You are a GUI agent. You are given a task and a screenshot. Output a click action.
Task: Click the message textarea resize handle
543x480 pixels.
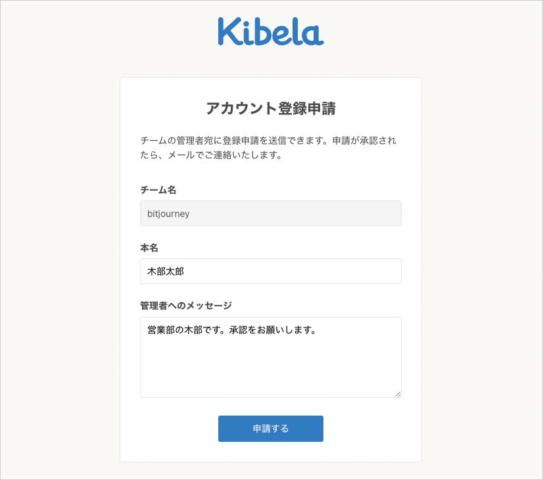[397, 393]
